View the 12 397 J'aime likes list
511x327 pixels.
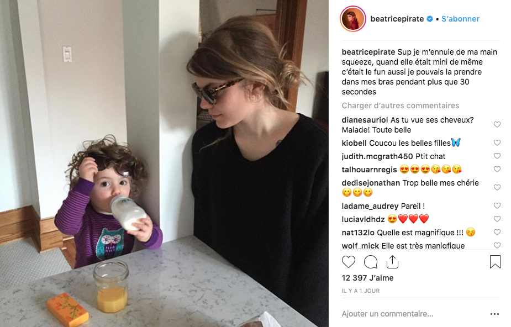pyautogui.click(x=367, y=278)
